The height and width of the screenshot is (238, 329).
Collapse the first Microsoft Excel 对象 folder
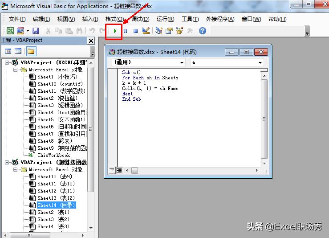click(15, 70)
